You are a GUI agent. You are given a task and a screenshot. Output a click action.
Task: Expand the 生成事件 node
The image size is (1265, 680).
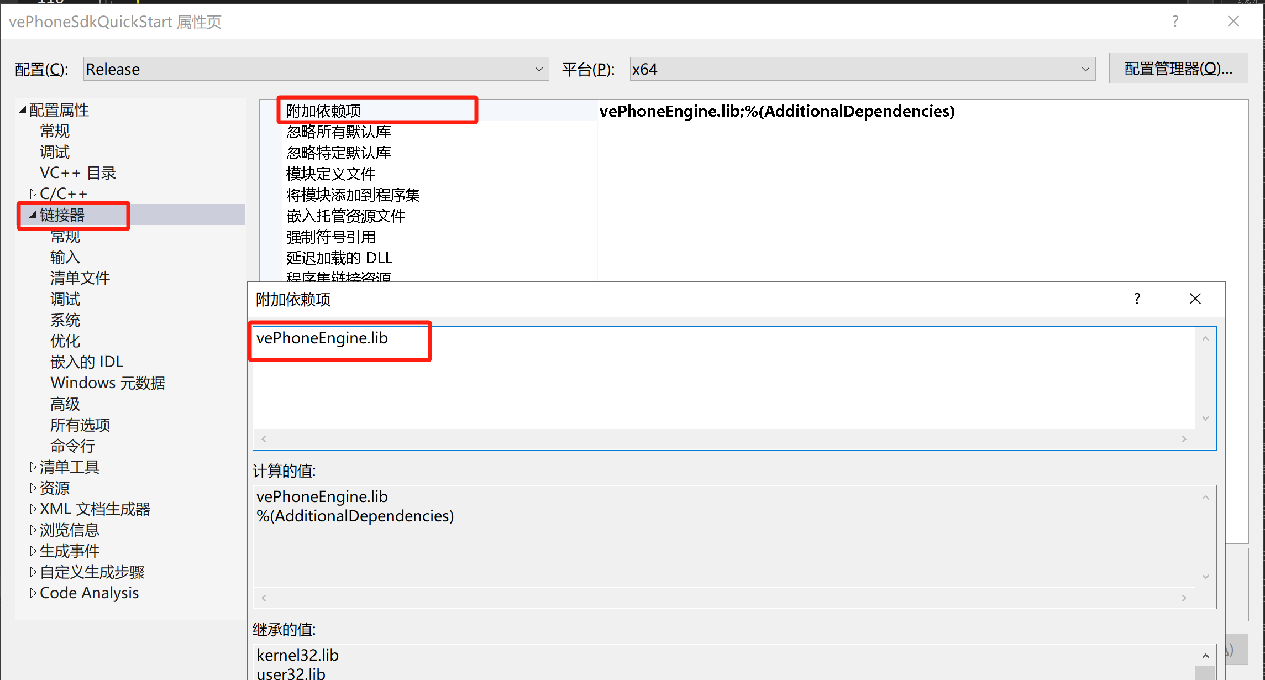tap(33, 551)
